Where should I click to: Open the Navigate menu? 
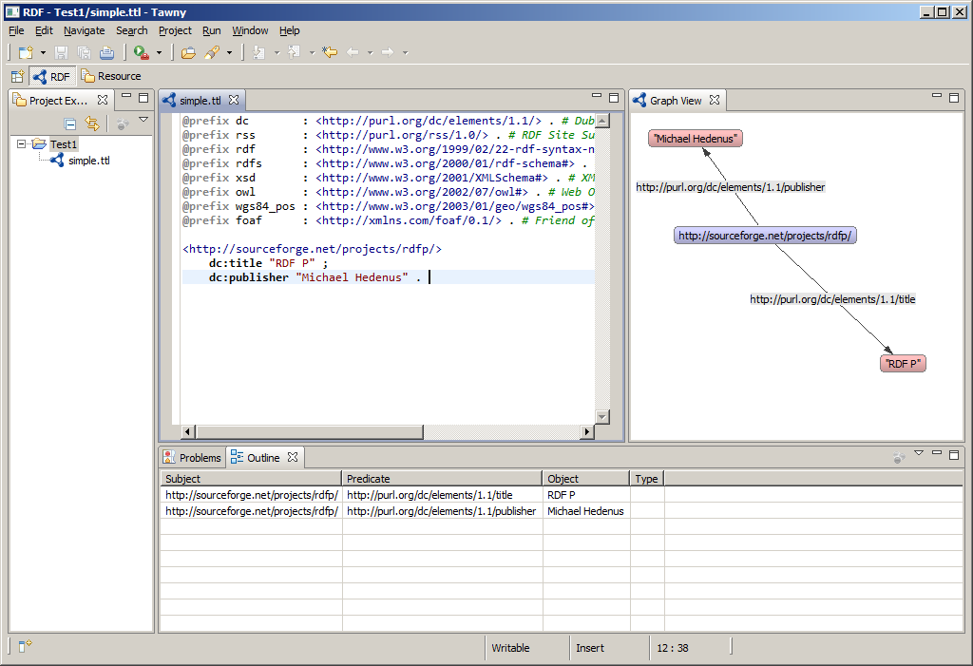(84, 30)
